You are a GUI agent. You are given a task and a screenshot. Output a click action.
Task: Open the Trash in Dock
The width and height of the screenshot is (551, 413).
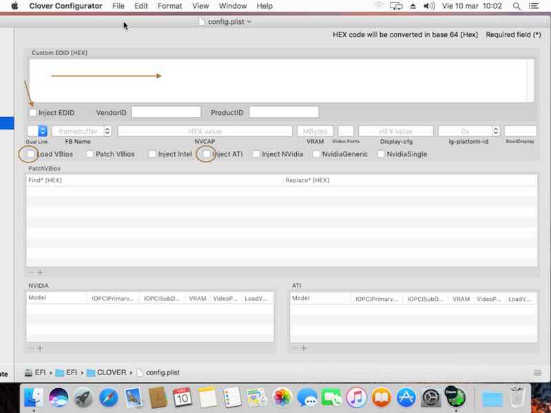click(x=517, y=396)
